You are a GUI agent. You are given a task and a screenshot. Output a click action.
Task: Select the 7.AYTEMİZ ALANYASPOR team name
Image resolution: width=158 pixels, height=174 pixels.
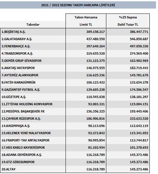(20, 75)
